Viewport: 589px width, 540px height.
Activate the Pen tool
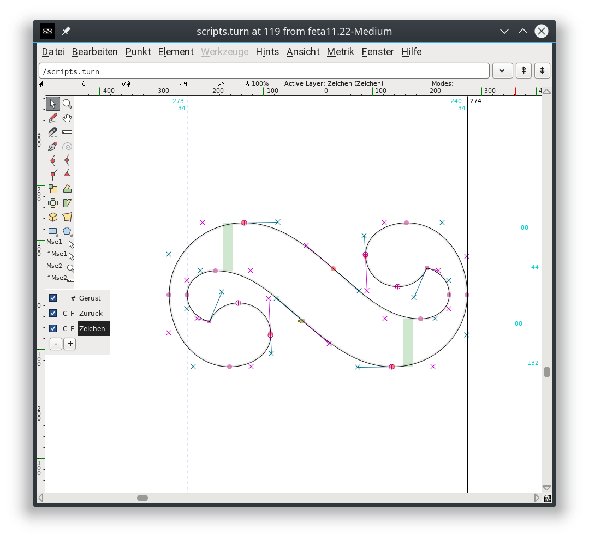[52, 146]
